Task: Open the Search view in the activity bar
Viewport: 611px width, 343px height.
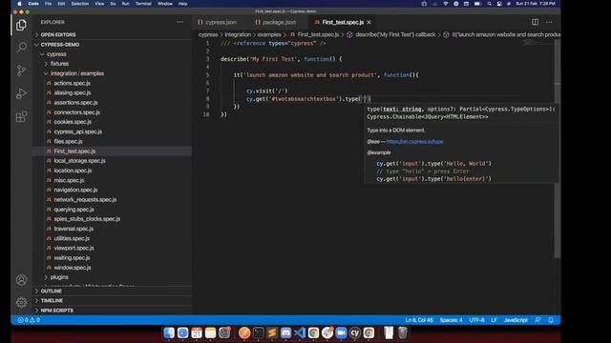Action: [x=21, y=48]
